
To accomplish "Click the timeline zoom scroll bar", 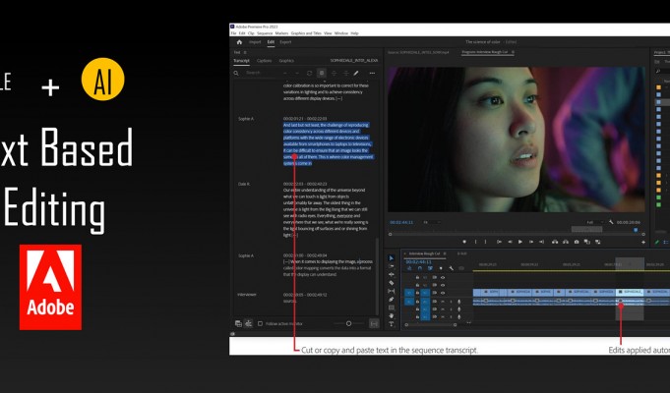I will pyautogui.click(x=431, y=325).
